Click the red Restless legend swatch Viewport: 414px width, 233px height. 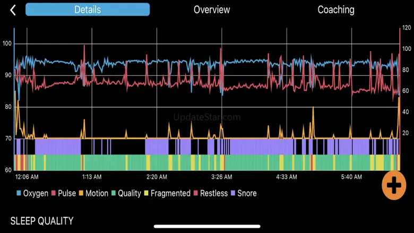(196, 193)
